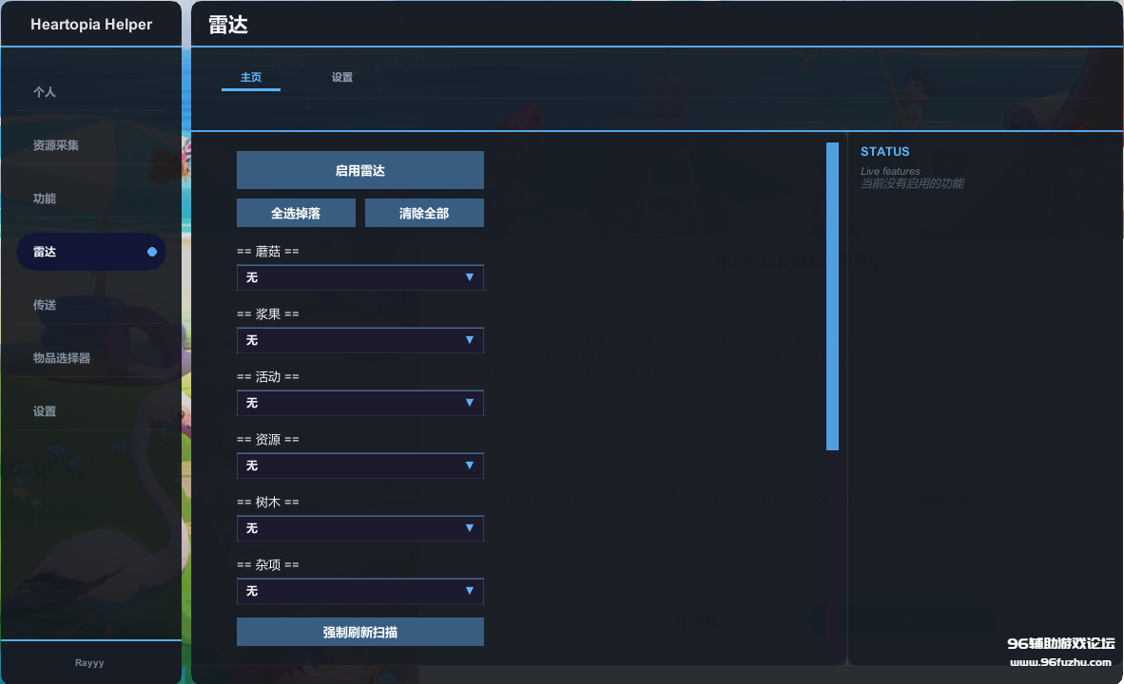Open 物品选择器 in the sidebar
The width and height of the screenshot is (1124, 684).
pyautogui.click(x=62, y=358)
